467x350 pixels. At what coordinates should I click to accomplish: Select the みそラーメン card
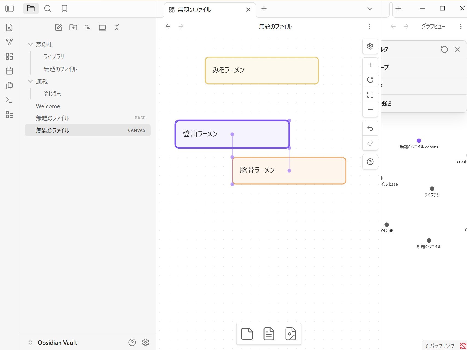point(262,71)
